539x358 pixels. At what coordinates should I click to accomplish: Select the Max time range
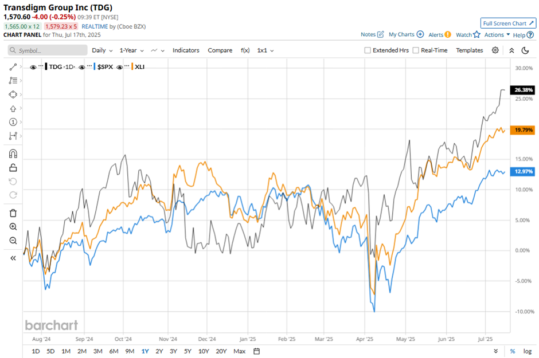click(x=239, y=351)
